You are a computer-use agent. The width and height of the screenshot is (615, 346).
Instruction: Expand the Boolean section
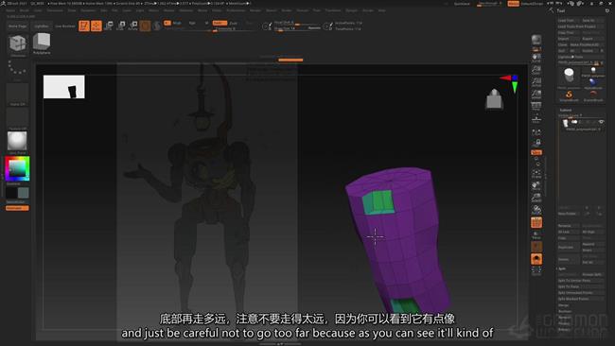point(565,312)
